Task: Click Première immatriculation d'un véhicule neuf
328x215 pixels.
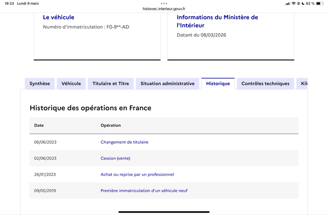Action: [144, 191]
